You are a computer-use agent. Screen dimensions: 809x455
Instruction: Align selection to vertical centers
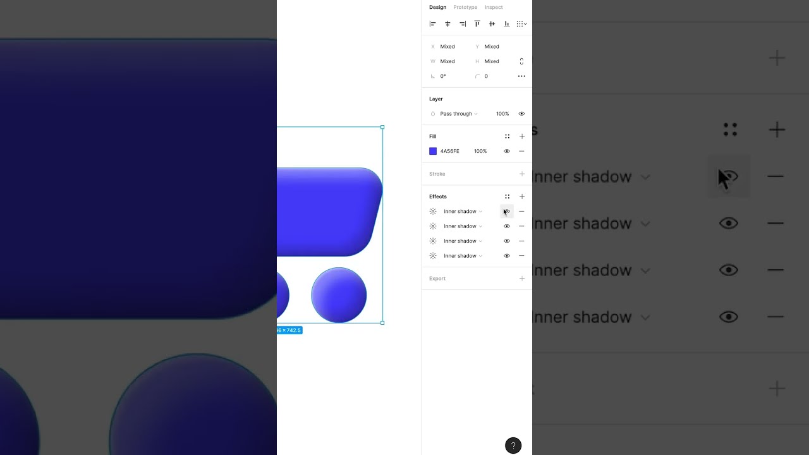pyautogui.click(x=492, y=24)
